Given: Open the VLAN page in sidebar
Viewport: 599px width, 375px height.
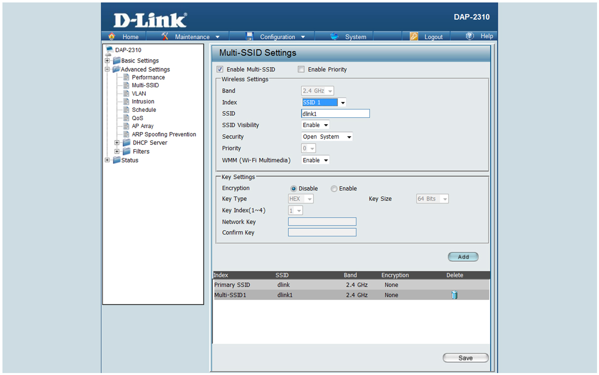Looking at the screenshot, I should 139,94.
